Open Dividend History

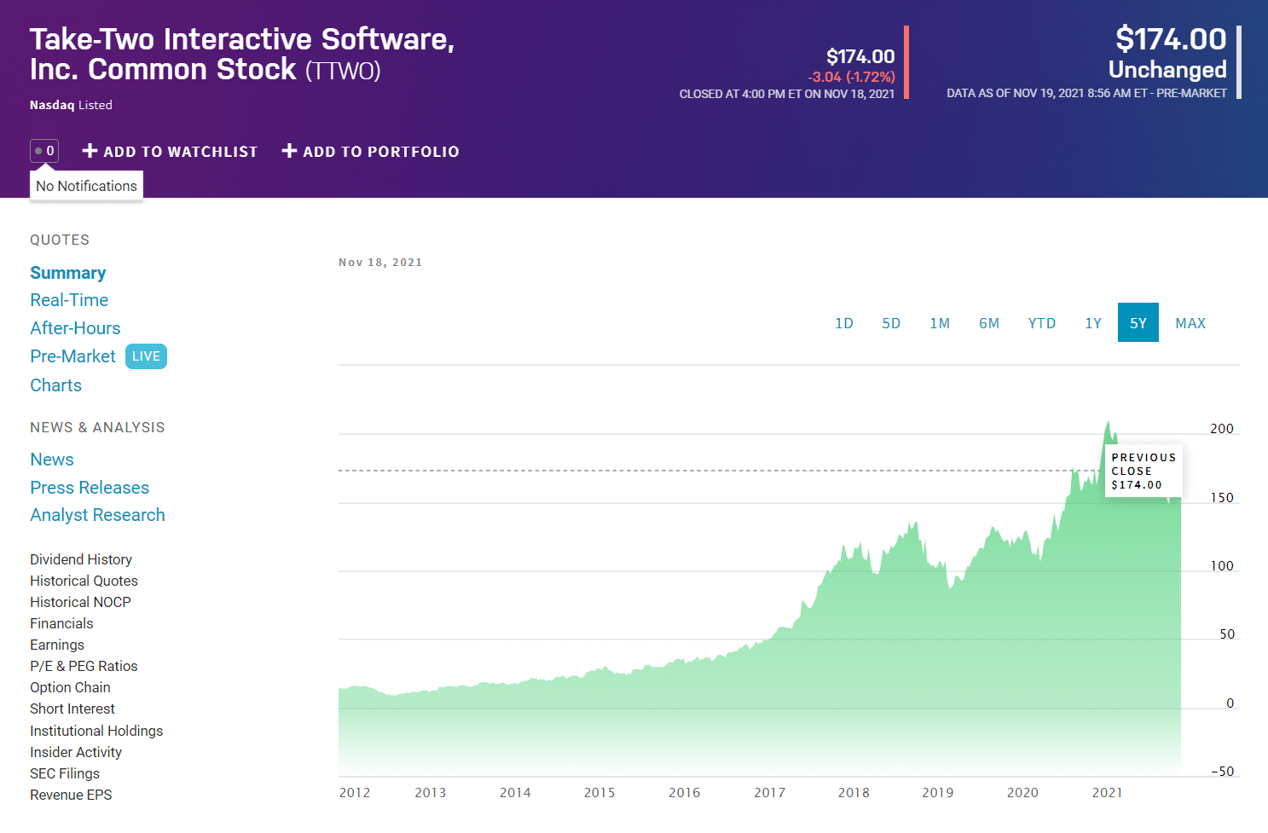pos(81,559)
